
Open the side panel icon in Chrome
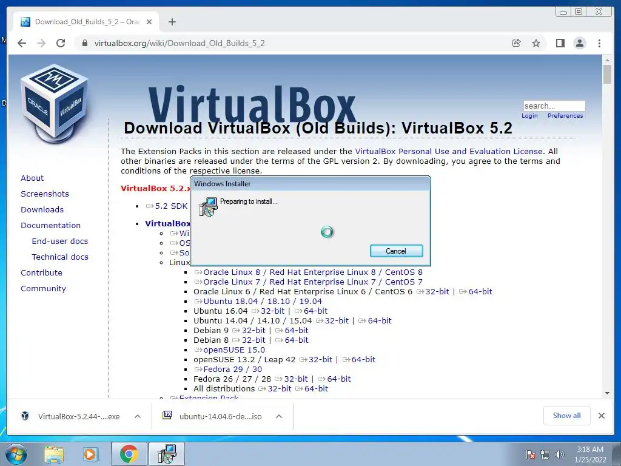click(560, 43)
